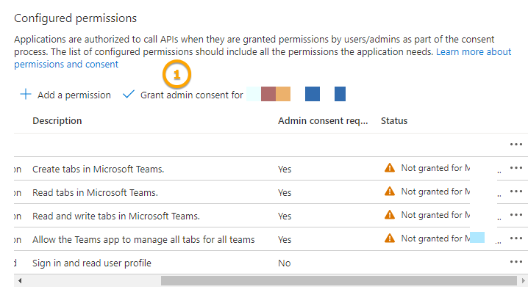Open ellipsis menu for Read tabs permission
Image resolution: width=528 pixels, height=306 pixels.
click(x=515, y=192)
